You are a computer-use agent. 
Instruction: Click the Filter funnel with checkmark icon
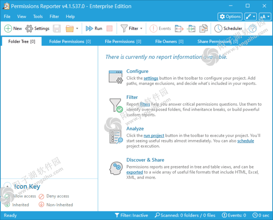(x=116, y=105)
